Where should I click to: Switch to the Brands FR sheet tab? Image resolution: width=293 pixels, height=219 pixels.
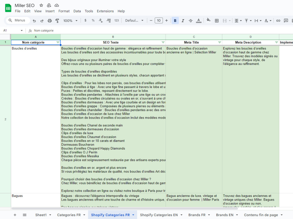pos(197,215)
